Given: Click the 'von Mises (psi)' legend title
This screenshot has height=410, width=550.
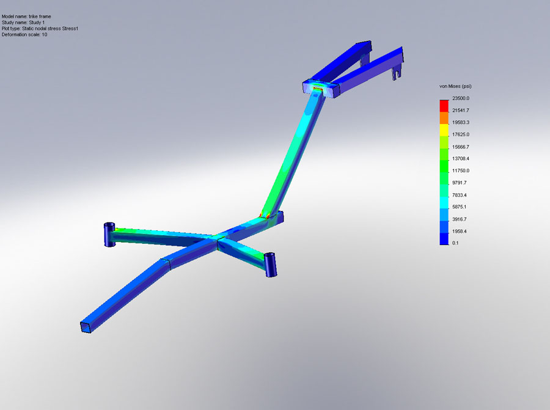Looking at the screenshot, I should click(455, 86).
